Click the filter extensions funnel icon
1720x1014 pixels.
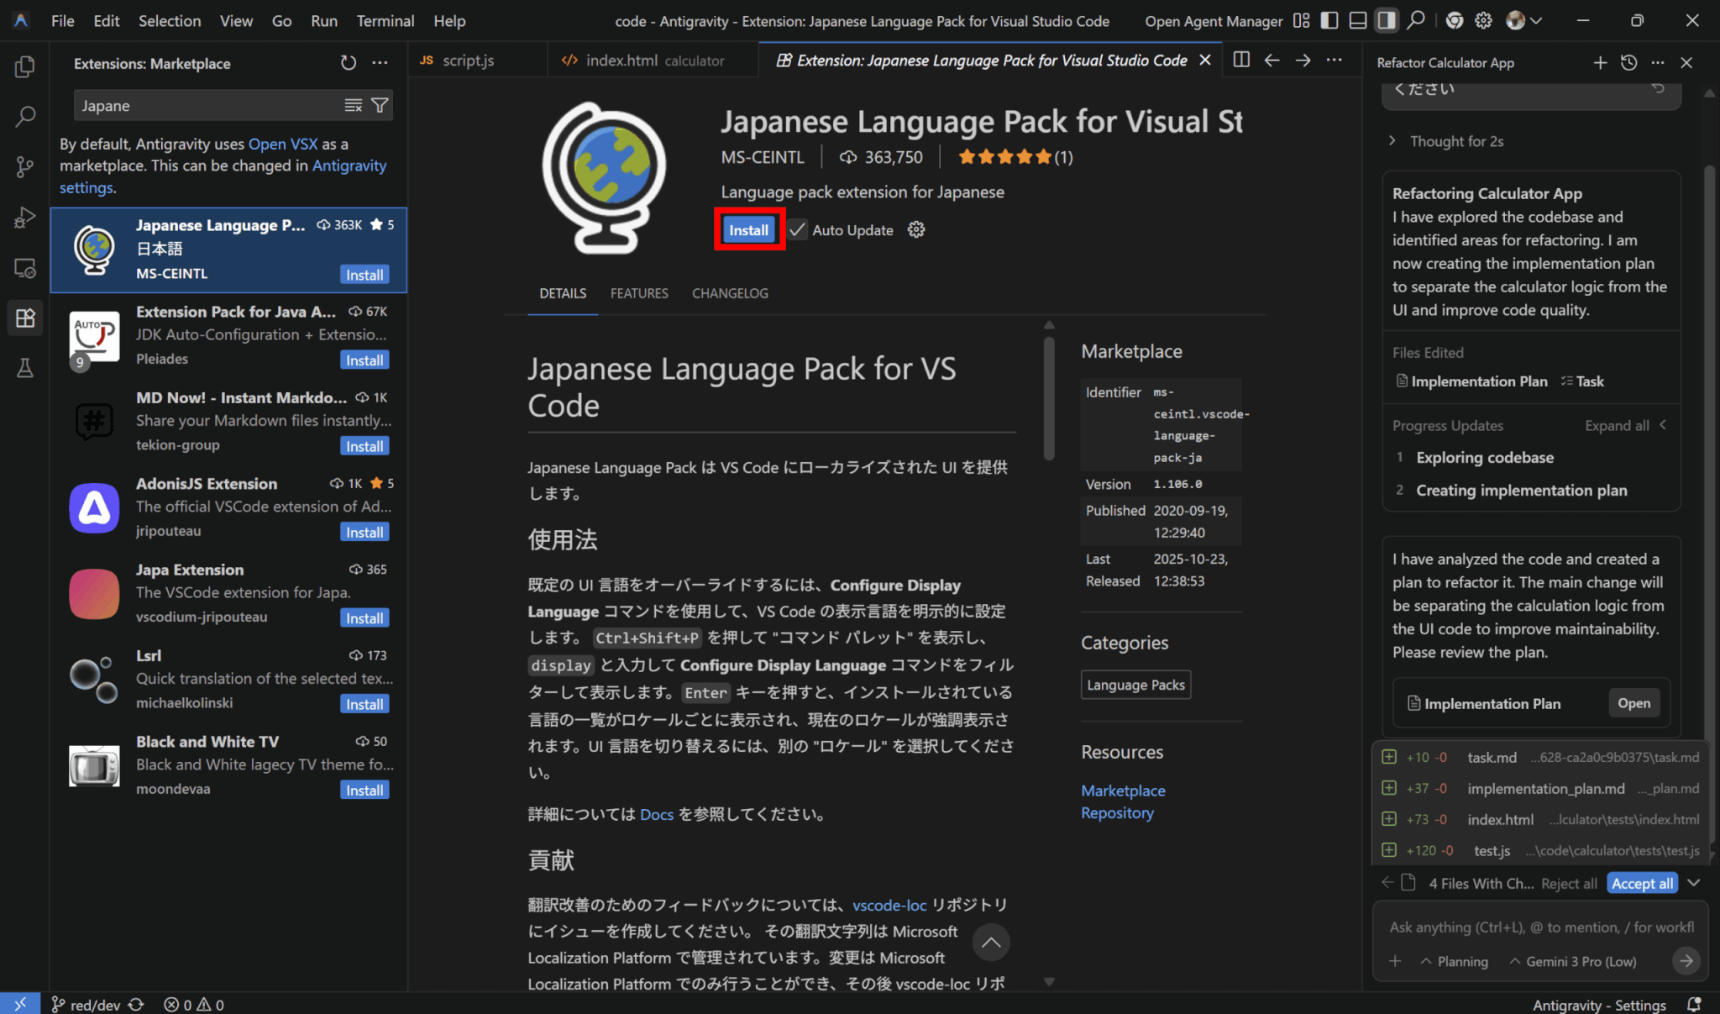380,105
